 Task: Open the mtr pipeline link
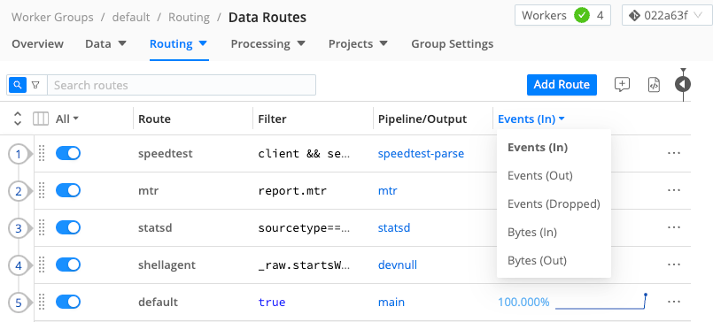click(387, 191)
